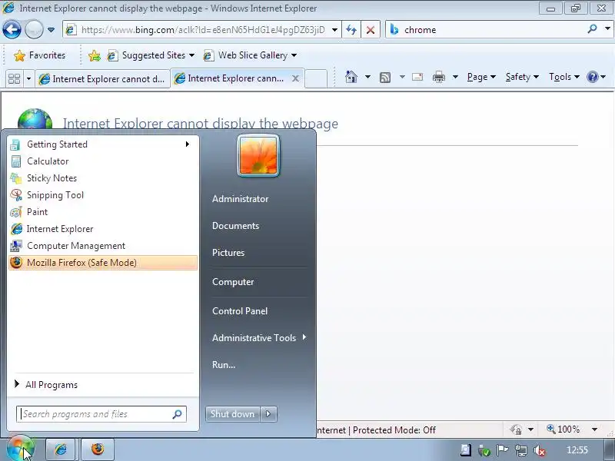
Task: Open zoom level dropdown arrow beside 100%
Action: [x=594, y=429]
